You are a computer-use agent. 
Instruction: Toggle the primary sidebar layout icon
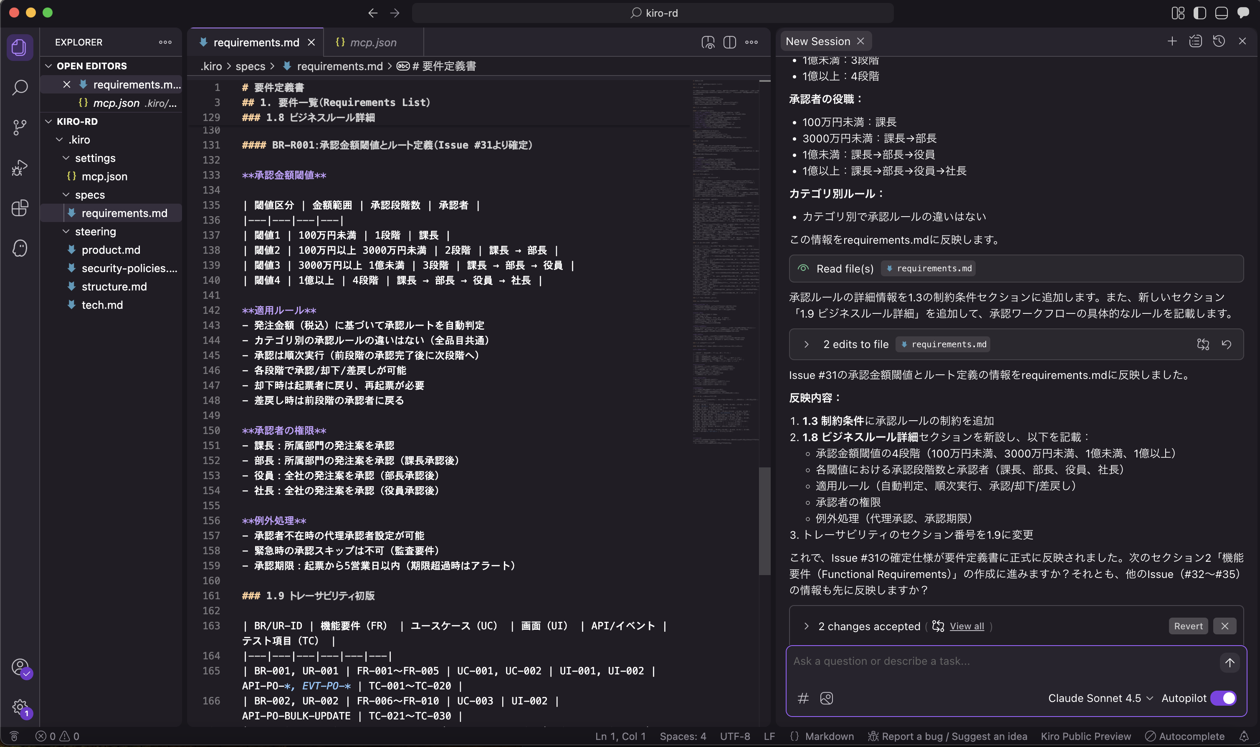click(1199, 13)
